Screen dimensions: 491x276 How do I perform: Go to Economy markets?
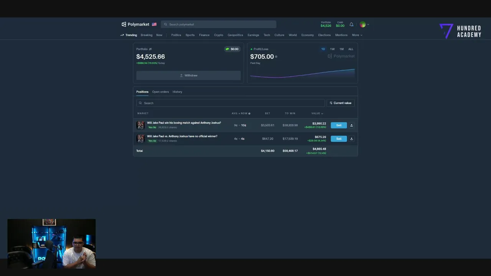tap(307, 35)
